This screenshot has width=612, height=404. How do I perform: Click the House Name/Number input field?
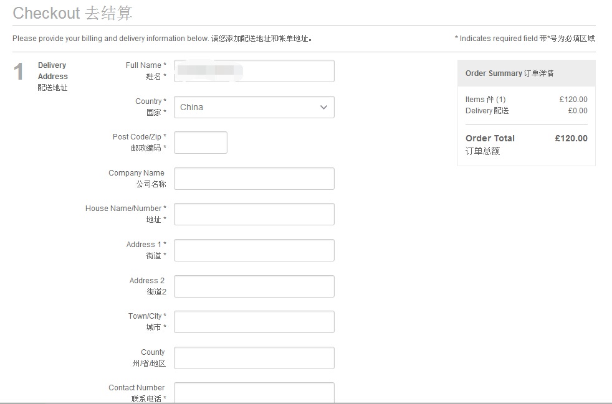[254, 214]
